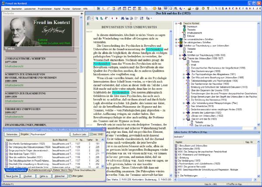Toggle the 'Offen halten' checkbox
This screenshot has width=262, height=187.
pos(70,176)
